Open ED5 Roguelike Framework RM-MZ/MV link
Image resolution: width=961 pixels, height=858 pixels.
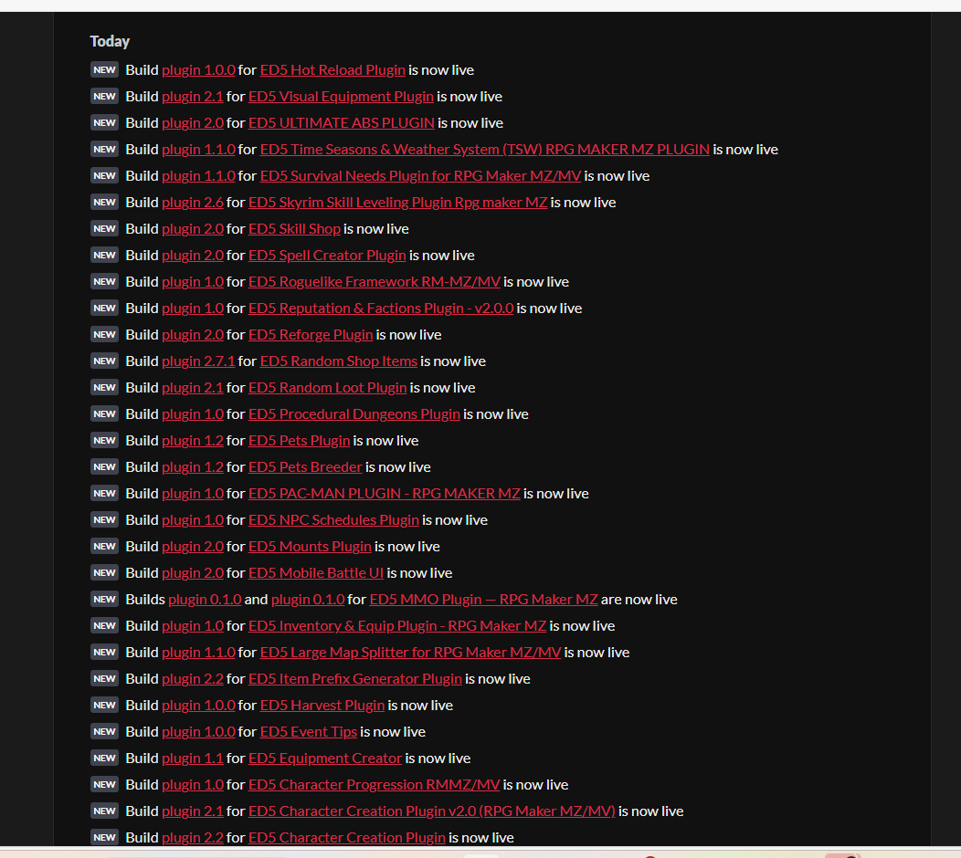(x=375, y=281)
